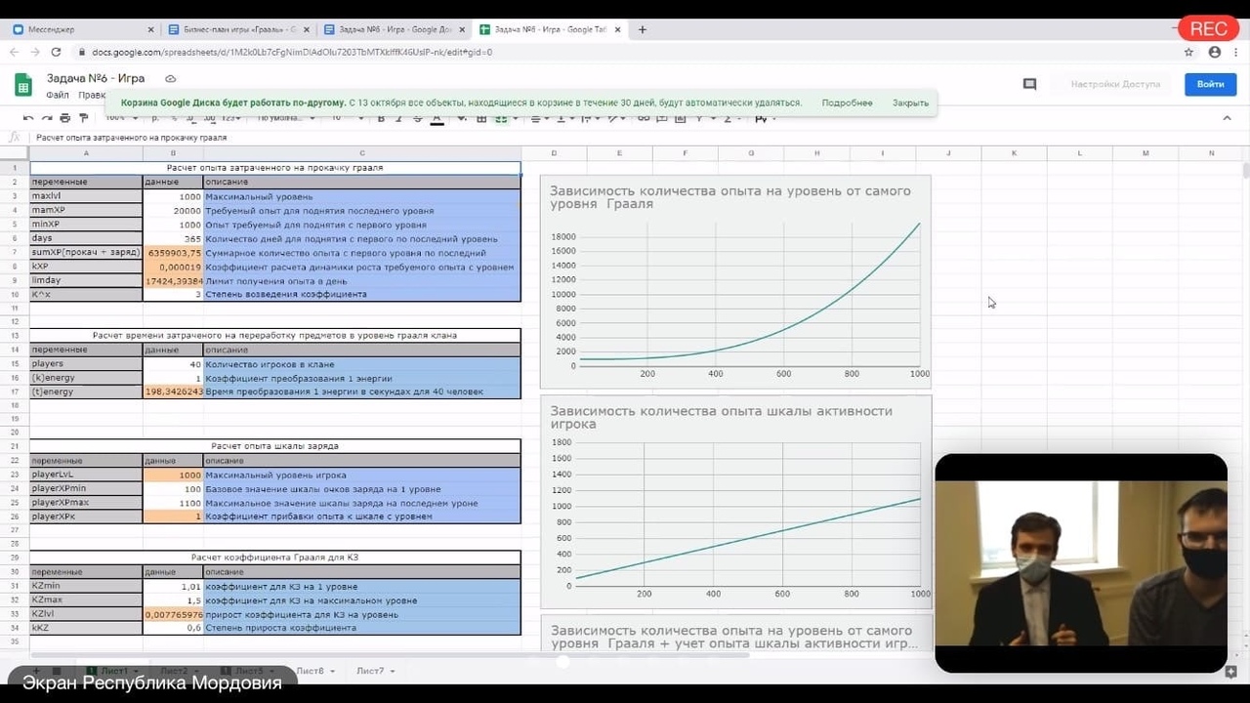This screenshot has height=703, width=1250.
Task: Open Google Sheets home icon
Action: (23, 85)
